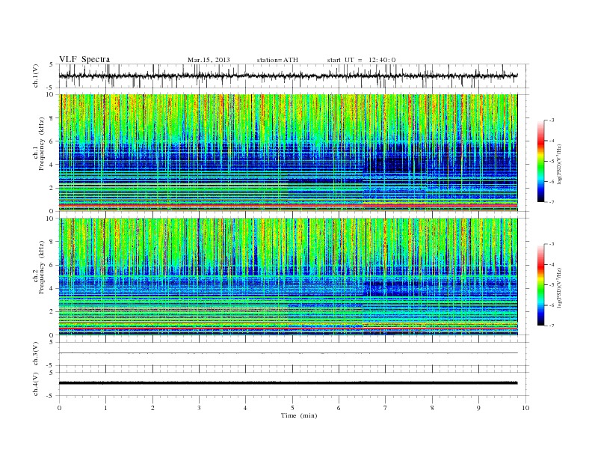Select the date text "Mar.15, 2013"
Image resolution: width=592 pixels, height=458 pixels.
(x=209, y=60)
